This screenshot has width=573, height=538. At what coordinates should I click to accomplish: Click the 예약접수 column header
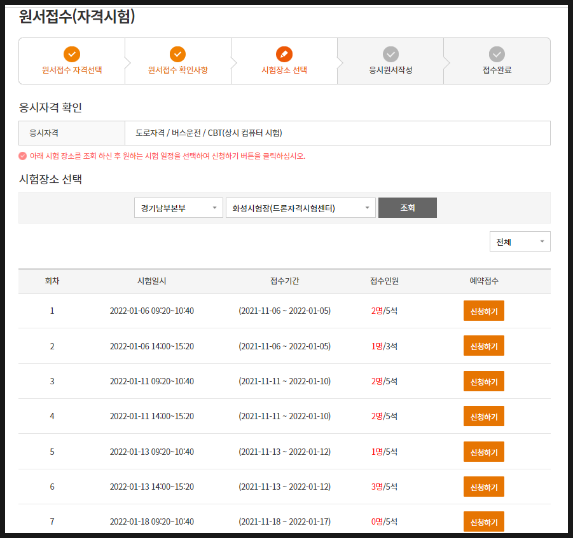click(x=484, y=281)
